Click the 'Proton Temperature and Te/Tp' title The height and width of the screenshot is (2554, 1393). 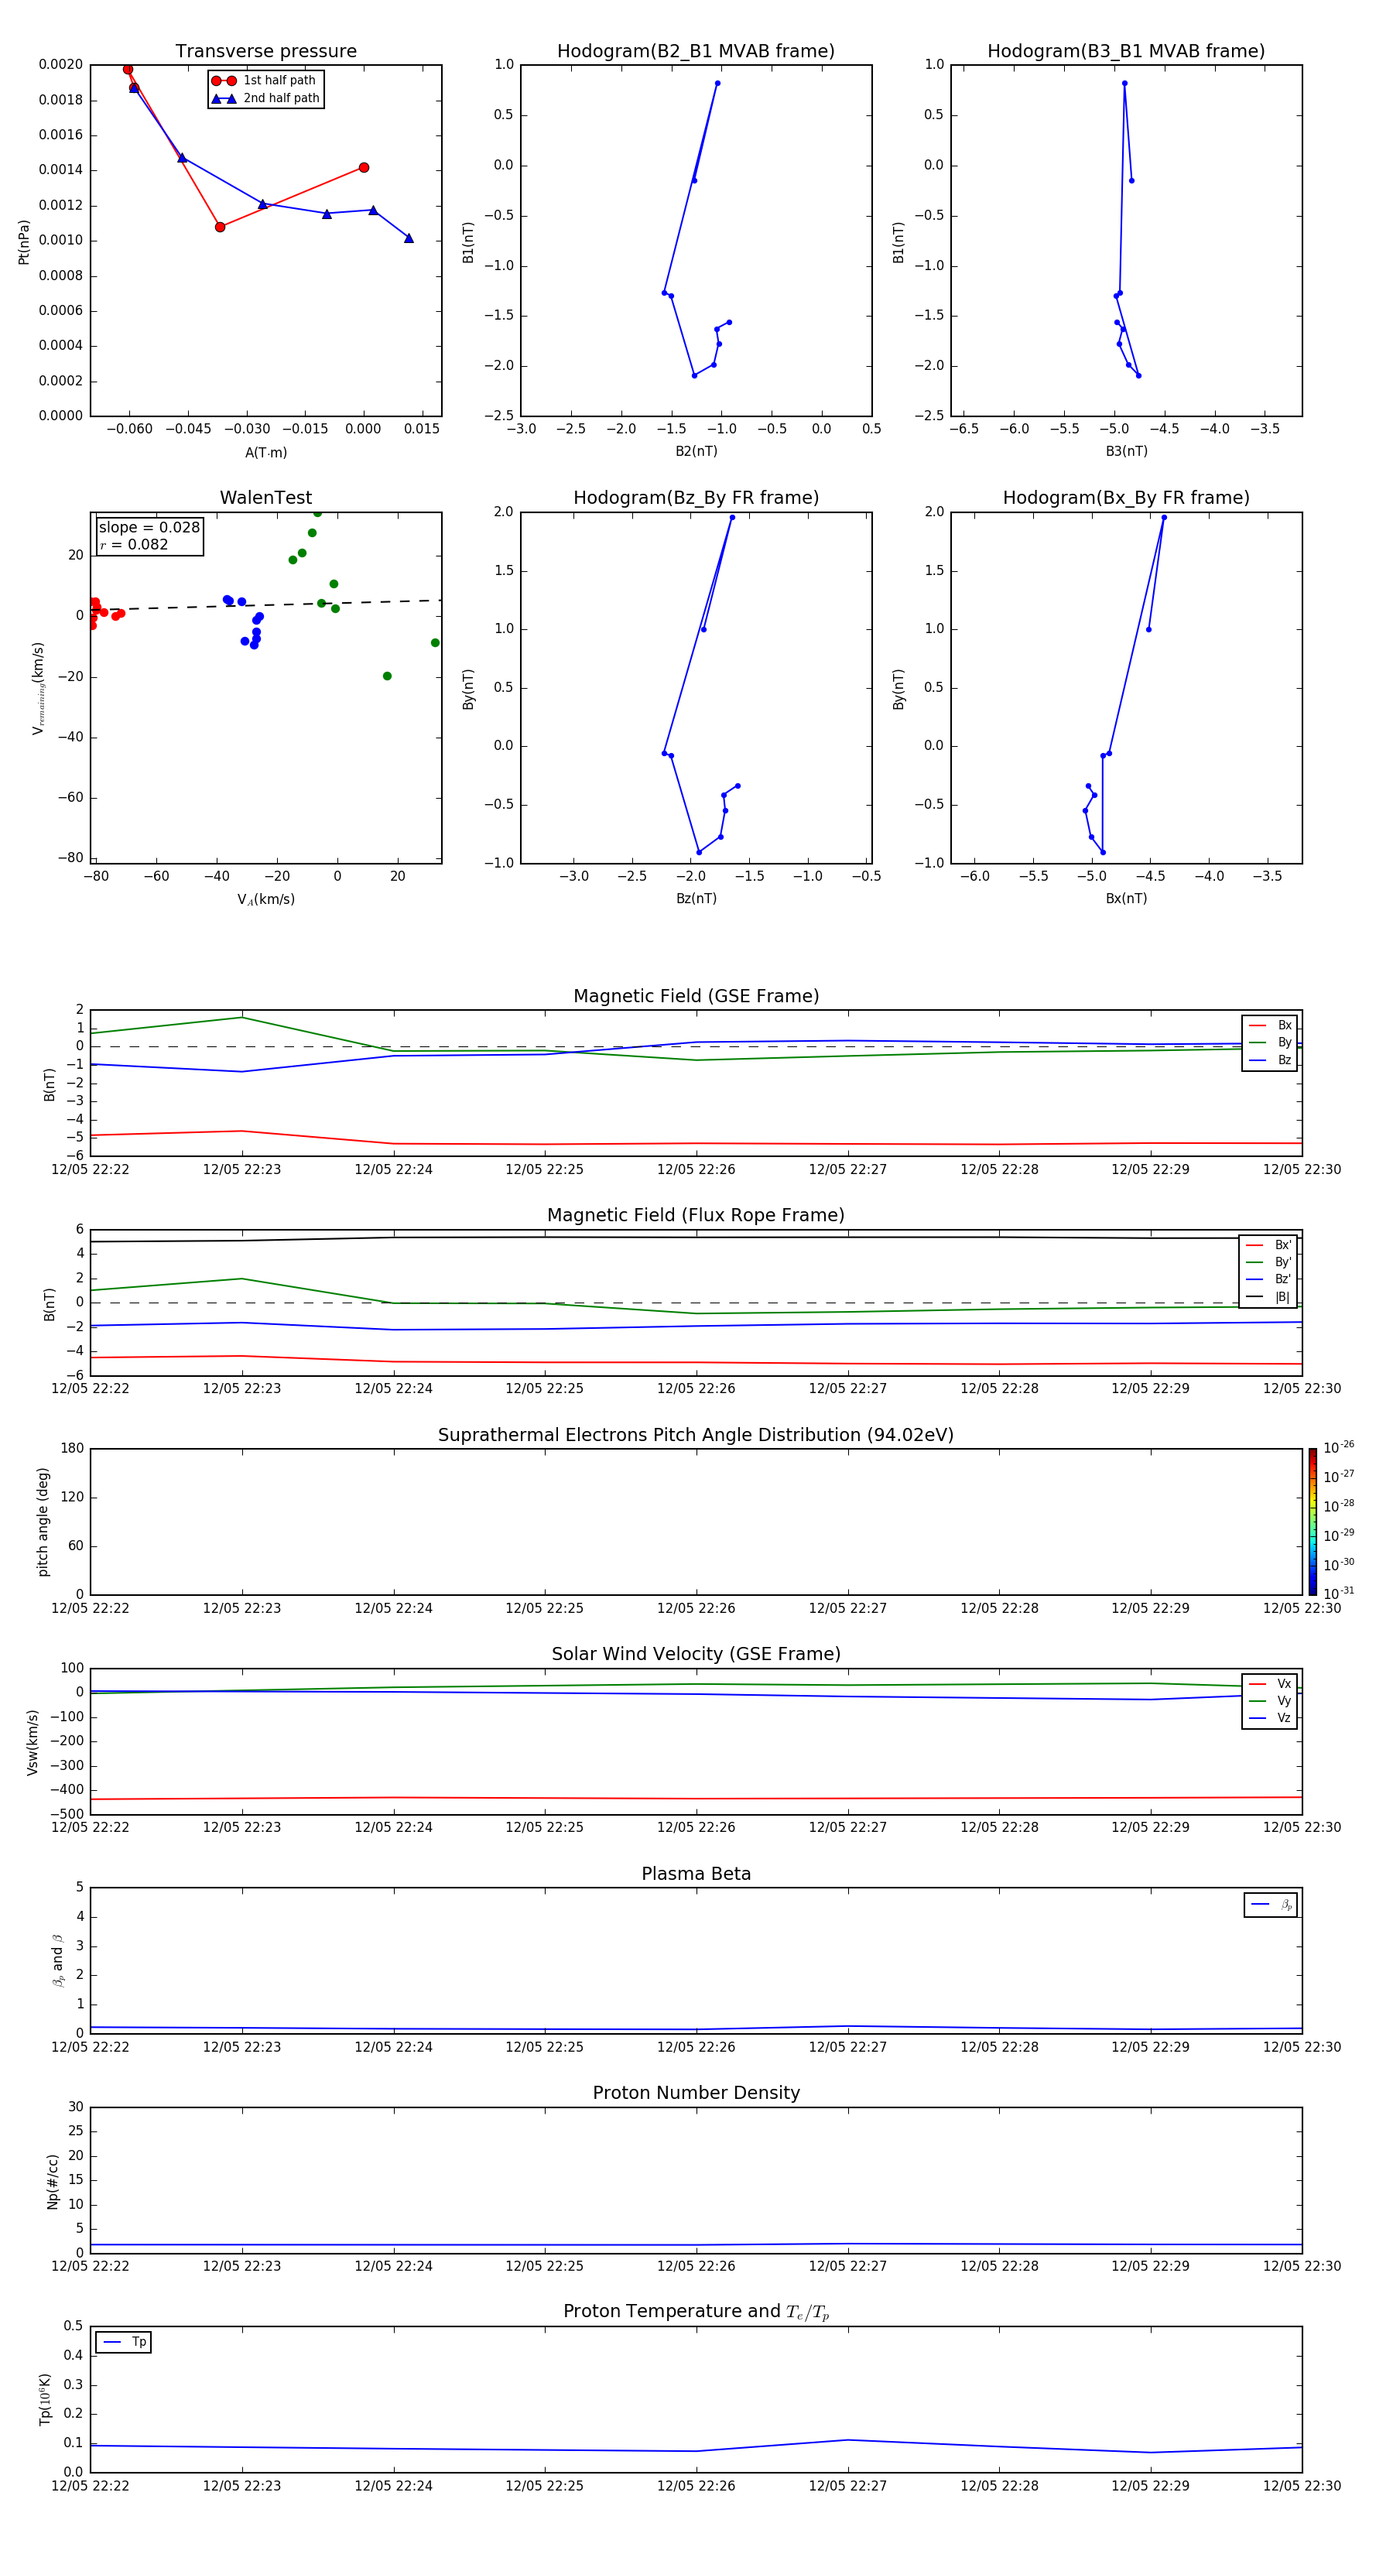click(696, 2312)
